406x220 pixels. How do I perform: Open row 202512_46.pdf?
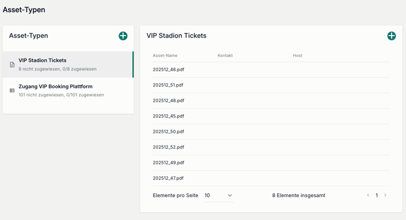pos(271,70)
